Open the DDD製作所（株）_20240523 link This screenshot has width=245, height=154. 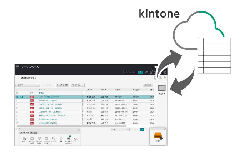(50, 112)
